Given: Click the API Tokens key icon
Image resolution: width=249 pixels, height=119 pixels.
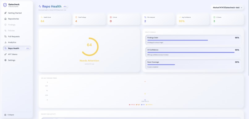Looking at the screenshot, I should click(5, 54).
